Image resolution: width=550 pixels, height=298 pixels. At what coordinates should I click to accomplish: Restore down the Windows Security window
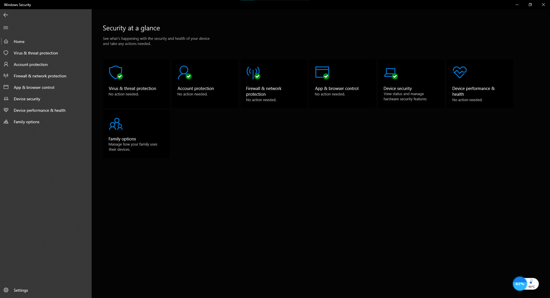click(x=530, y=5)
